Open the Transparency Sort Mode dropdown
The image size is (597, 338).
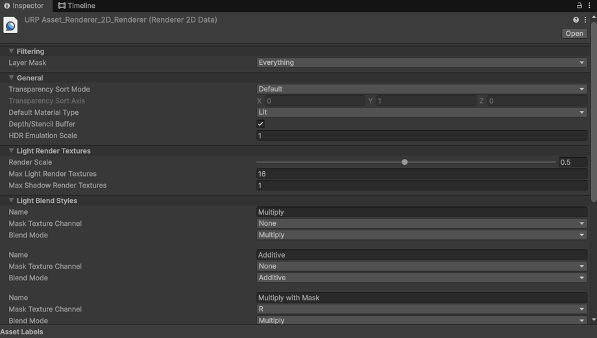[422, 89]
